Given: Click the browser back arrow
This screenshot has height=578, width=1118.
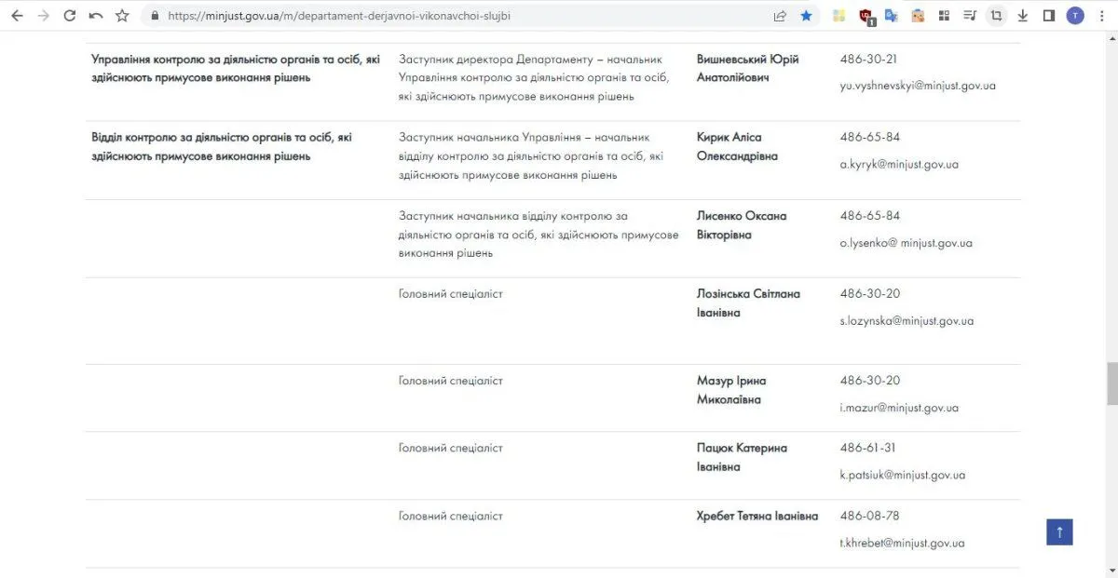Looking at the screenshot, I should click(x=17, y=16).
